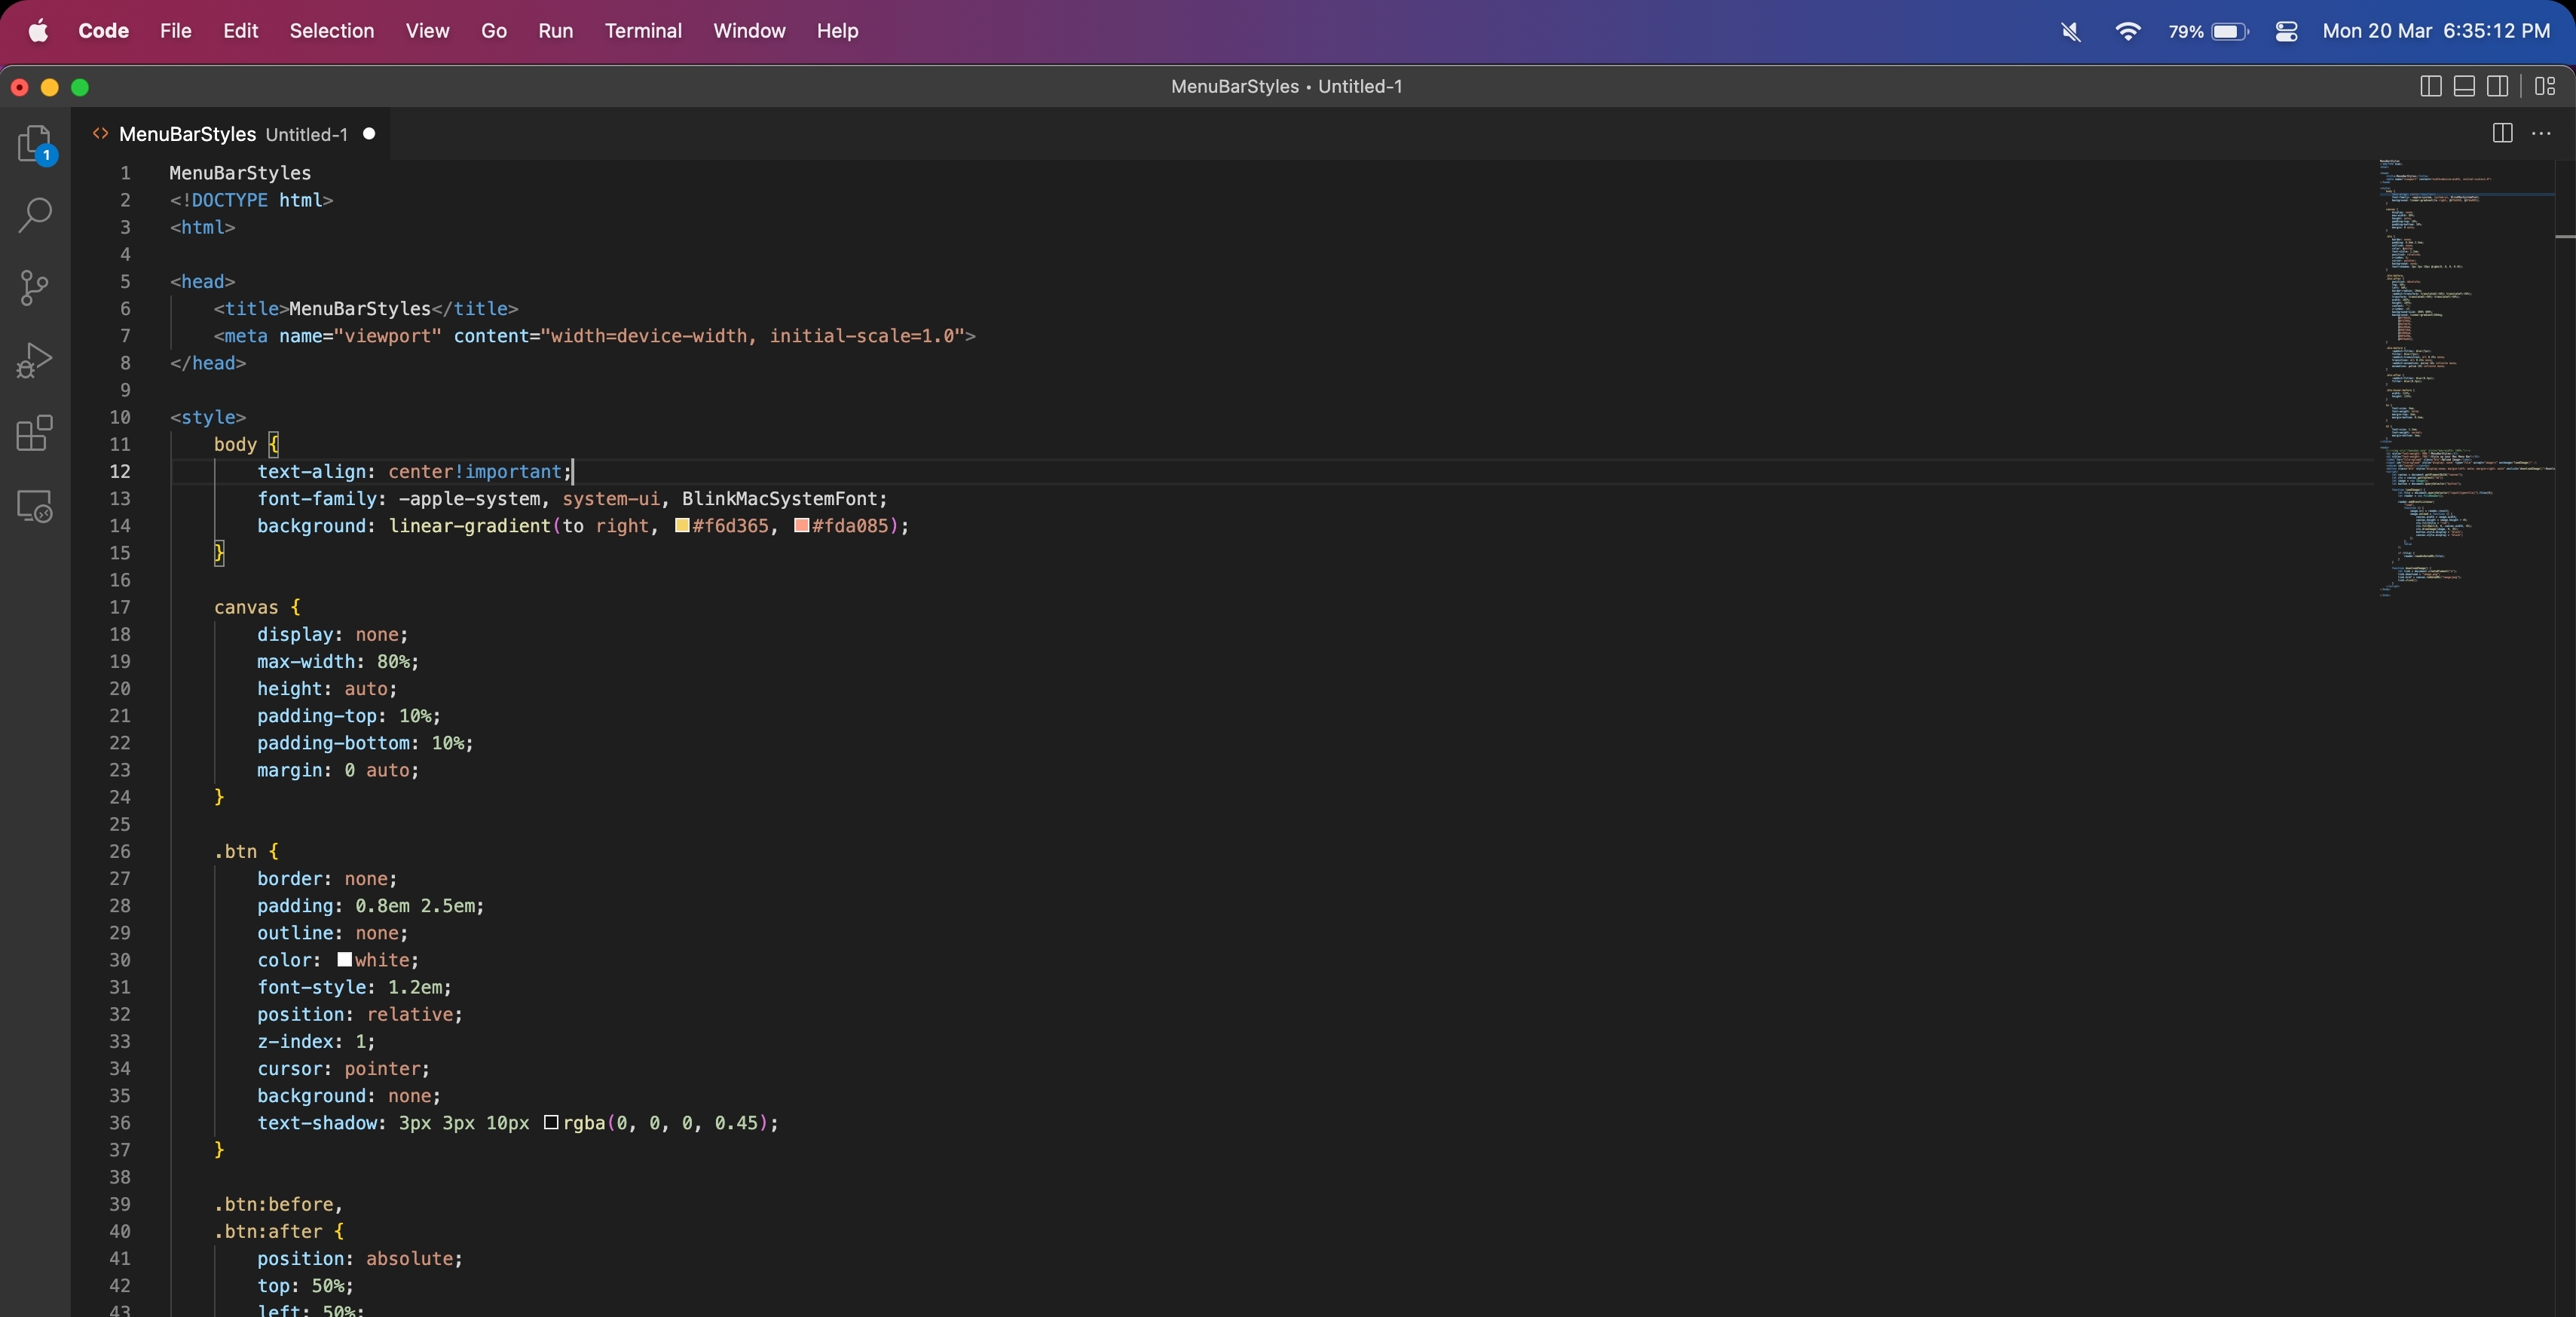Open the Remote Explorer icon
Image resolution: width=2576 pixels, height=1317 pixels.
pos(35,506)
